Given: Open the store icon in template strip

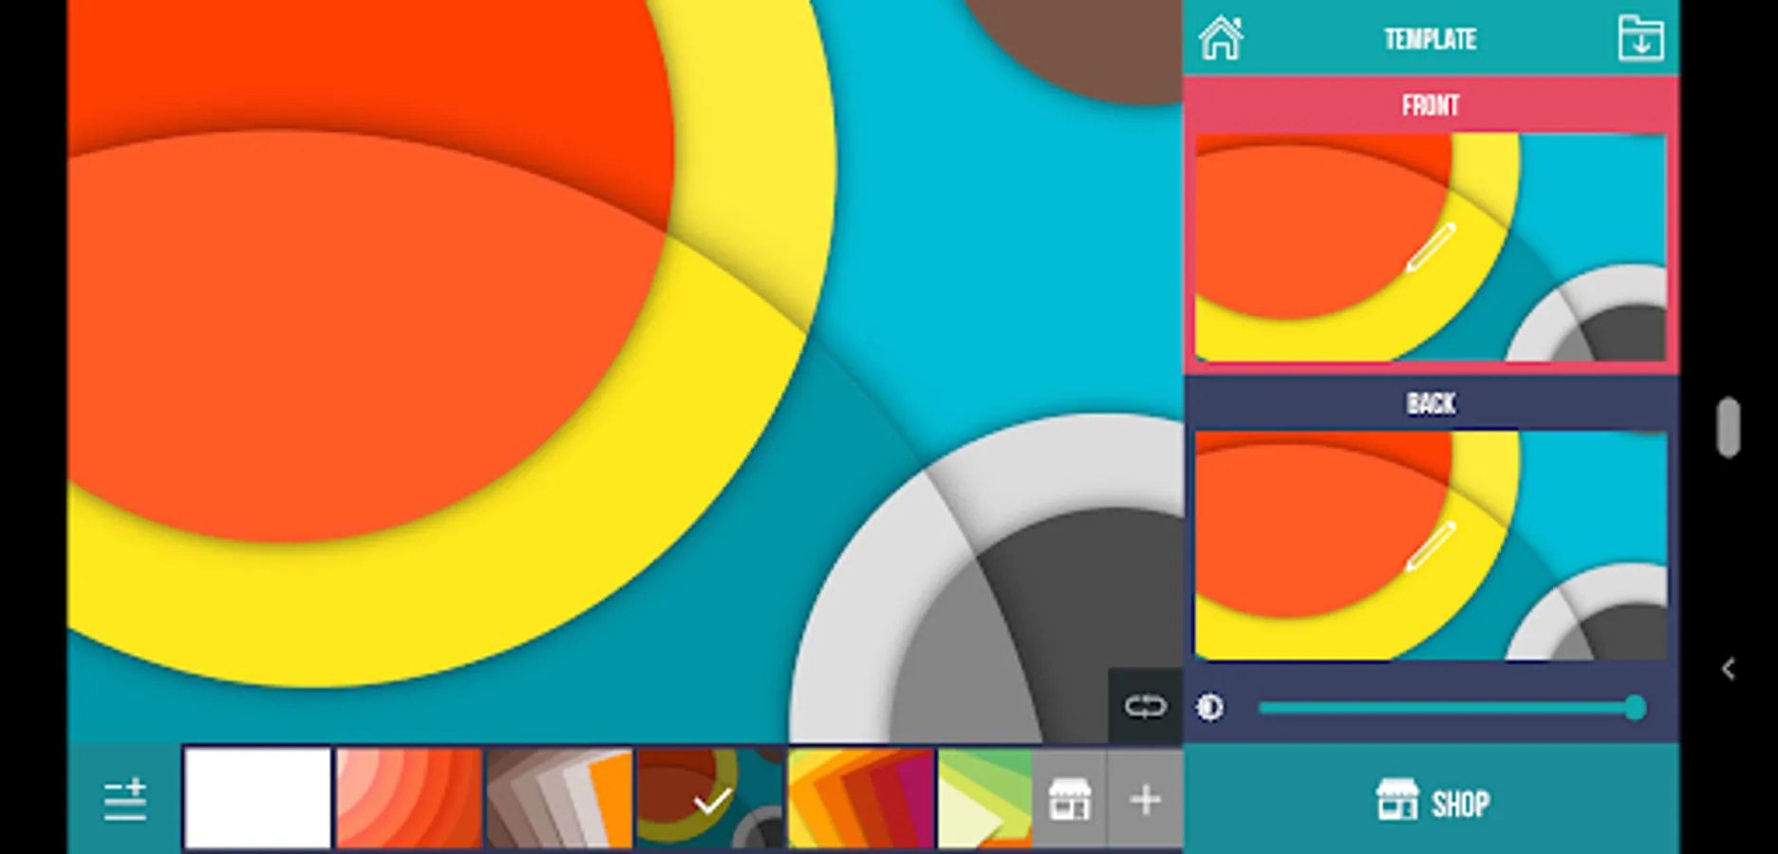Looking at the screenshot, I should coord(1070,799).
